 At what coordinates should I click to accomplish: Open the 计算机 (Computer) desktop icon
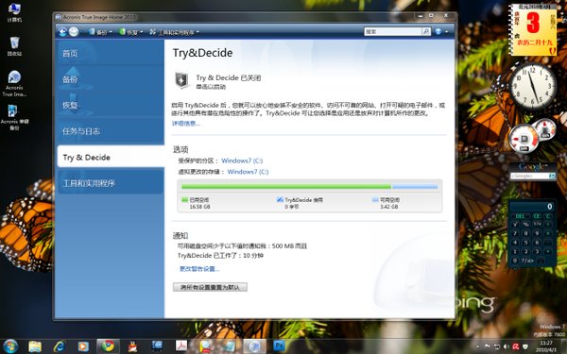[x=14, y=12]
